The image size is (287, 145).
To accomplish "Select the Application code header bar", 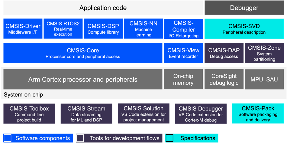I will pos(103,8).
